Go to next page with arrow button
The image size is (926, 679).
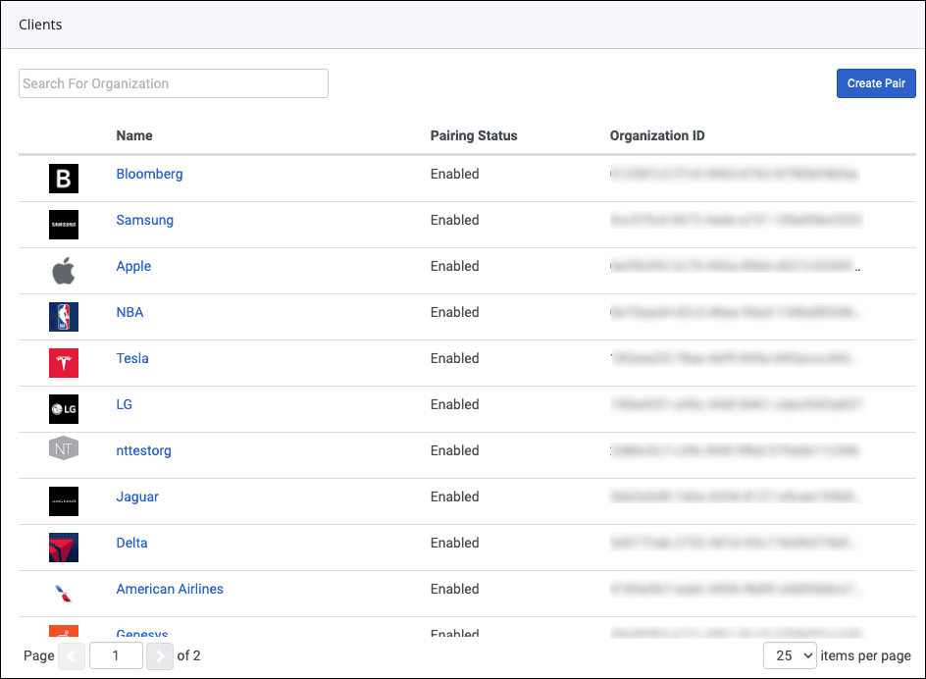click(159, 655)
